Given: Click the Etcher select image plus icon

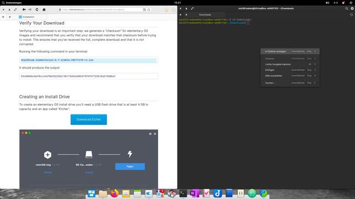Looking at the screenshot, I should point(48,155).
